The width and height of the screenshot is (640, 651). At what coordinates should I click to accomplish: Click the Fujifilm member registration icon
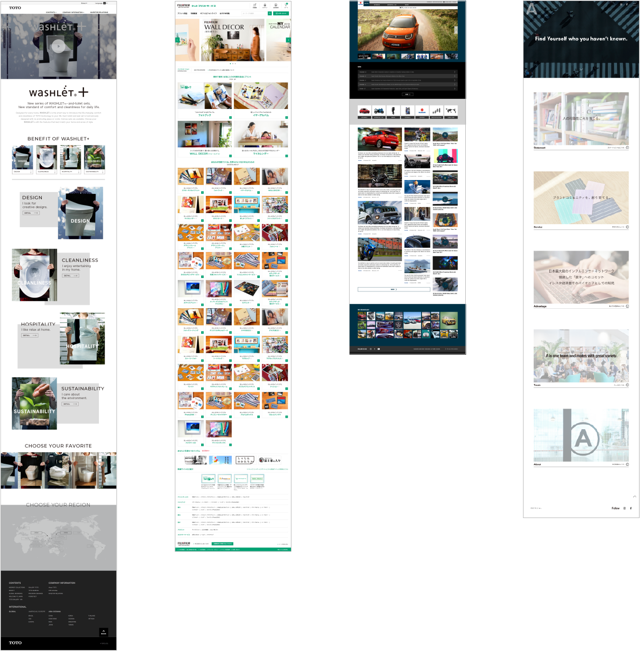tap(276, 6)
